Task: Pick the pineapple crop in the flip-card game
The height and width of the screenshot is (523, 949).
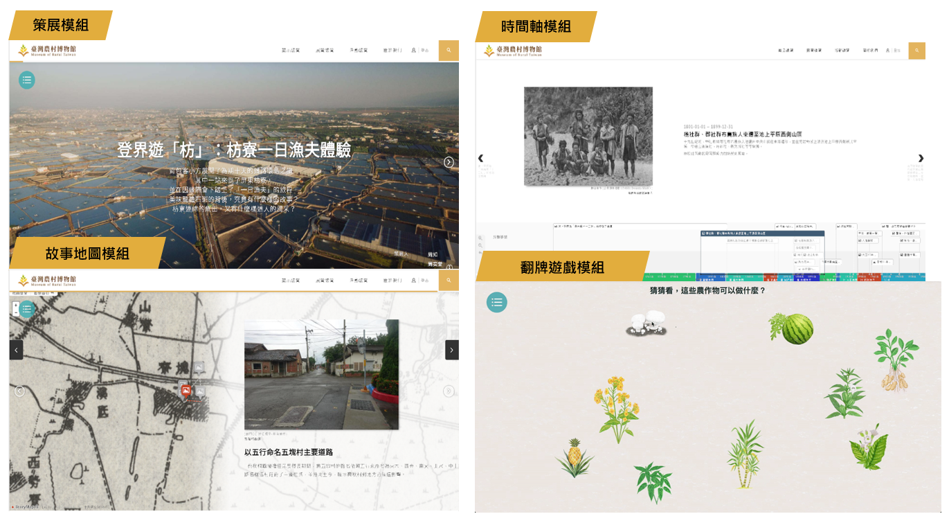Action: pos(575,456)
